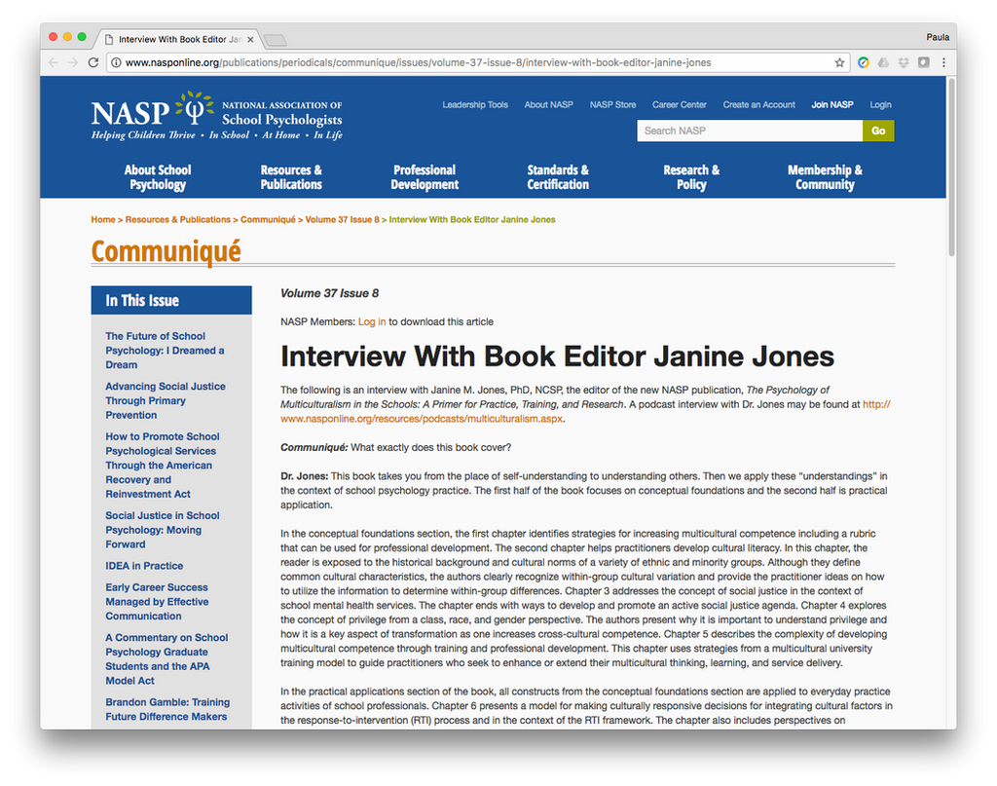Open Social Justice in School Psychology article

tap(163, 530)
